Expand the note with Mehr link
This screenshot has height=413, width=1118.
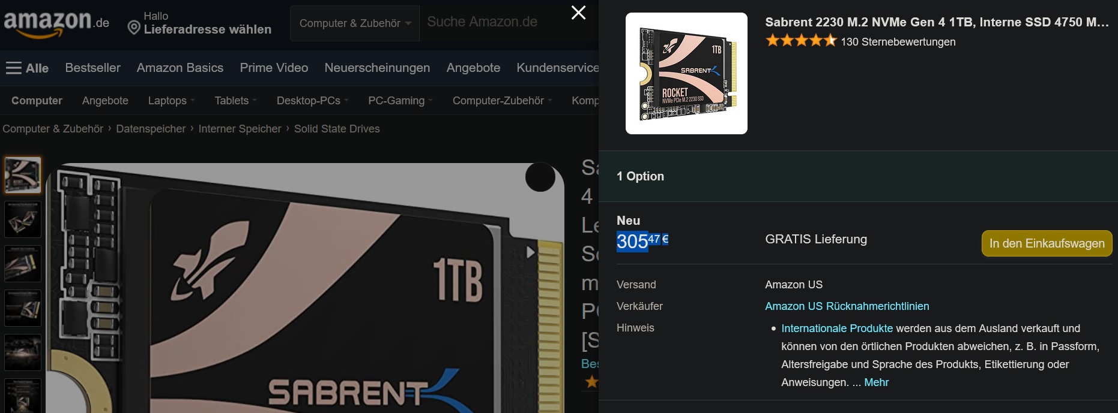tap(876, 382)
